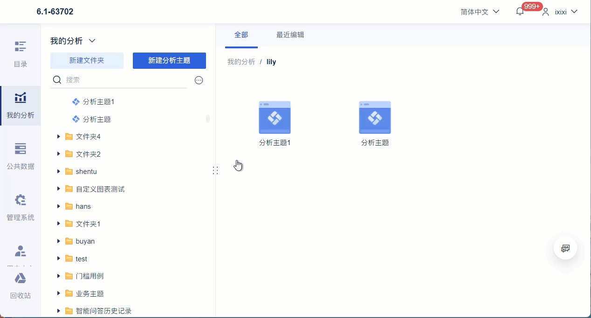Switch to the 全部 tab
591x318 pixels.
241,35
